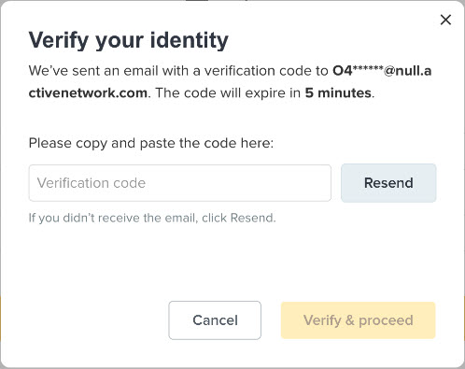Select the Verify your identity heading
This screenshot has width=465, height=369.
coord(129,40)
